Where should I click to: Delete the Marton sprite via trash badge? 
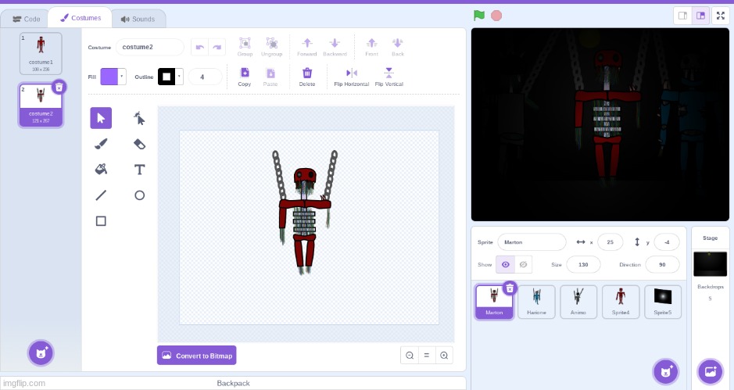pos(510,288)
